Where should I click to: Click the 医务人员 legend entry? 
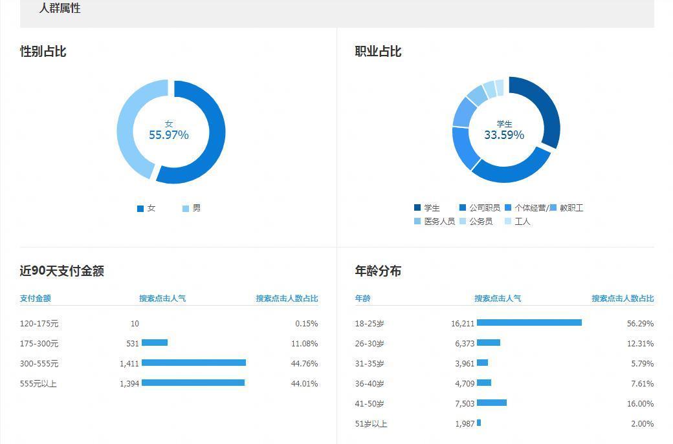pyautogui.click(x=435, y=222)
